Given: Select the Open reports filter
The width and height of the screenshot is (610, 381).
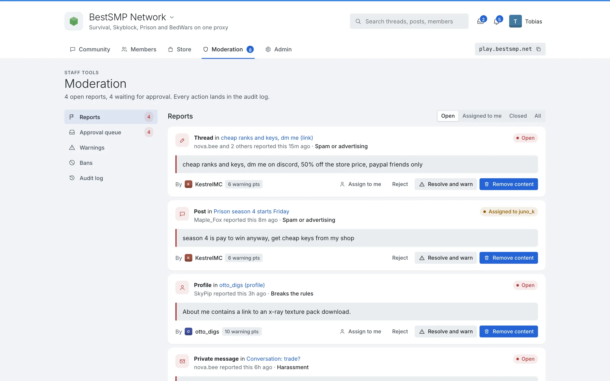Looking at the screenshot, I should (448, 116).
